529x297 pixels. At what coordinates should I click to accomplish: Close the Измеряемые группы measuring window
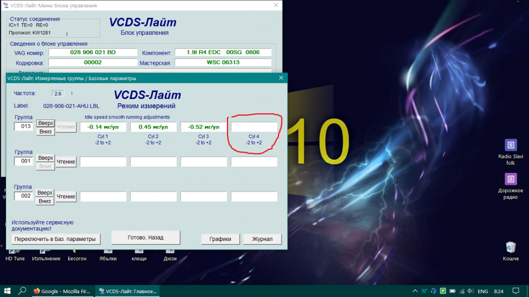coord(281,78)
